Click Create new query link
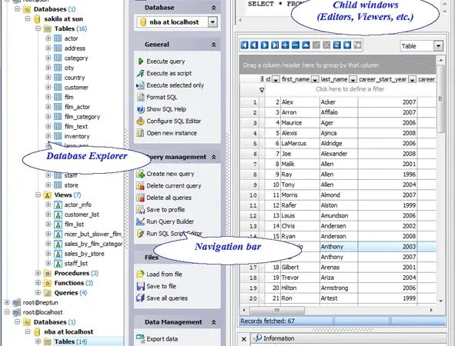The image size is (455, 346). 170,174
